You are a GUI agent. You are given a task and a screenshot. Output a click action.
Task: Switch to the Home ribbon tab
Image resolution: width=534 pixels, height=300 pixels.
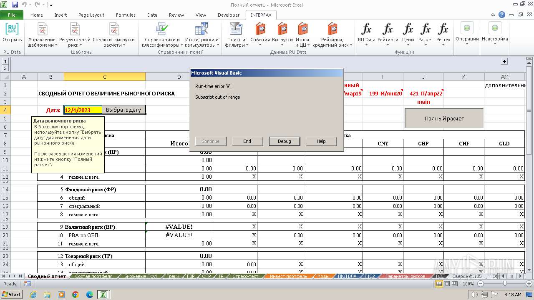(37, 15)
